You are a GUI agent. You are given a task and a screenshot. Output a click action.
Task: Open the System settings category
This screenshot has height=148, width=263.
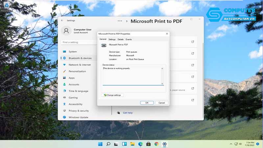click(x=73, y=52)
